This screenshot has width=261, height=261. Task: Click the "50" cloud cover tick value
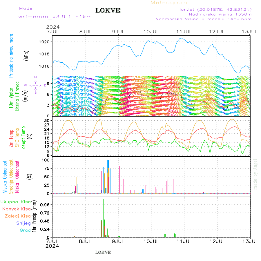[47, 177]
